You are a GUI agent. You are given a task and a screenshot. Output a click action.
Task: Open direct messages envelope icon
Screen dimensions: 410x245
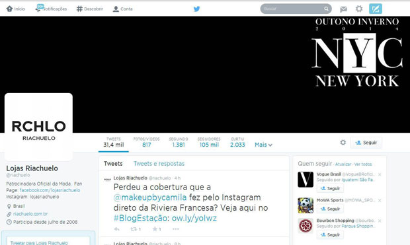point(343,9)
